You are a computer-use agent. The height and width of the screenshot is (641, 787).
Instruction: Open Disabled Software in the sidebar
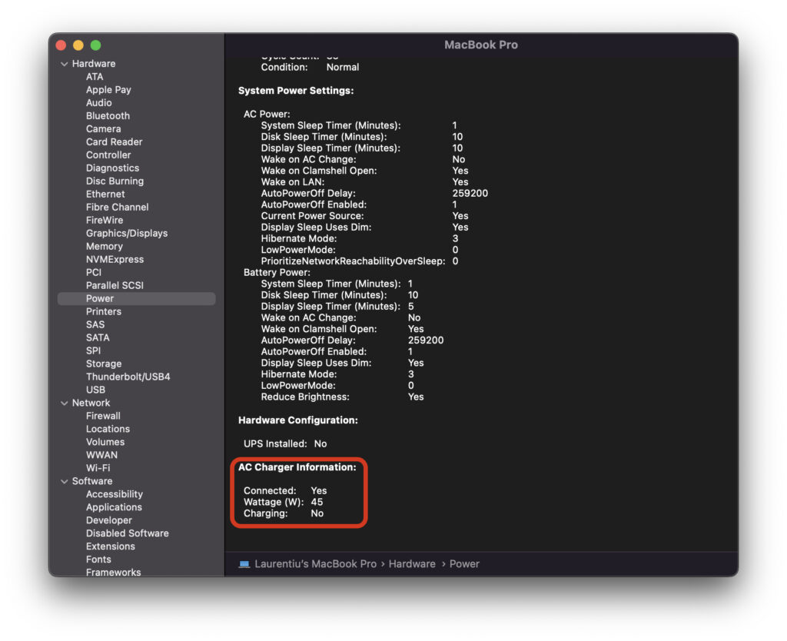click(x=127, y=533)
